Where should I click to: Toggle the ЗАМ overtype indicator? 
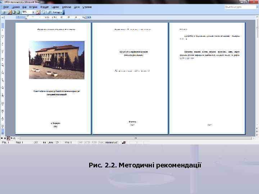click(101, 142)
